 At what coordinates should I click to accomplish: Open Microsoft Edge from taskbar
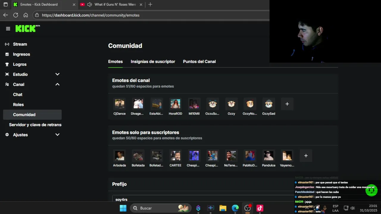pyautogui.click(x=235, y=208)
